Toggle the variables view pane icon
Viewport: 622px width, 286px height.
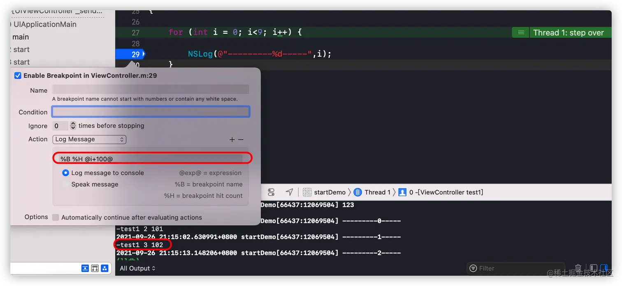coord(594,268)
